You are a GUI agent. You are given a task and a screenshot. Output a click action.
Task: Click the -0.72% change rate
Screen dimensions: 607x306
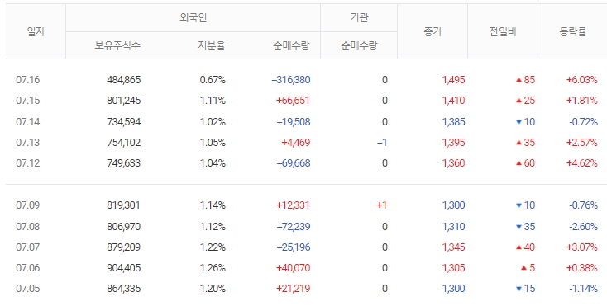(583, 122)
